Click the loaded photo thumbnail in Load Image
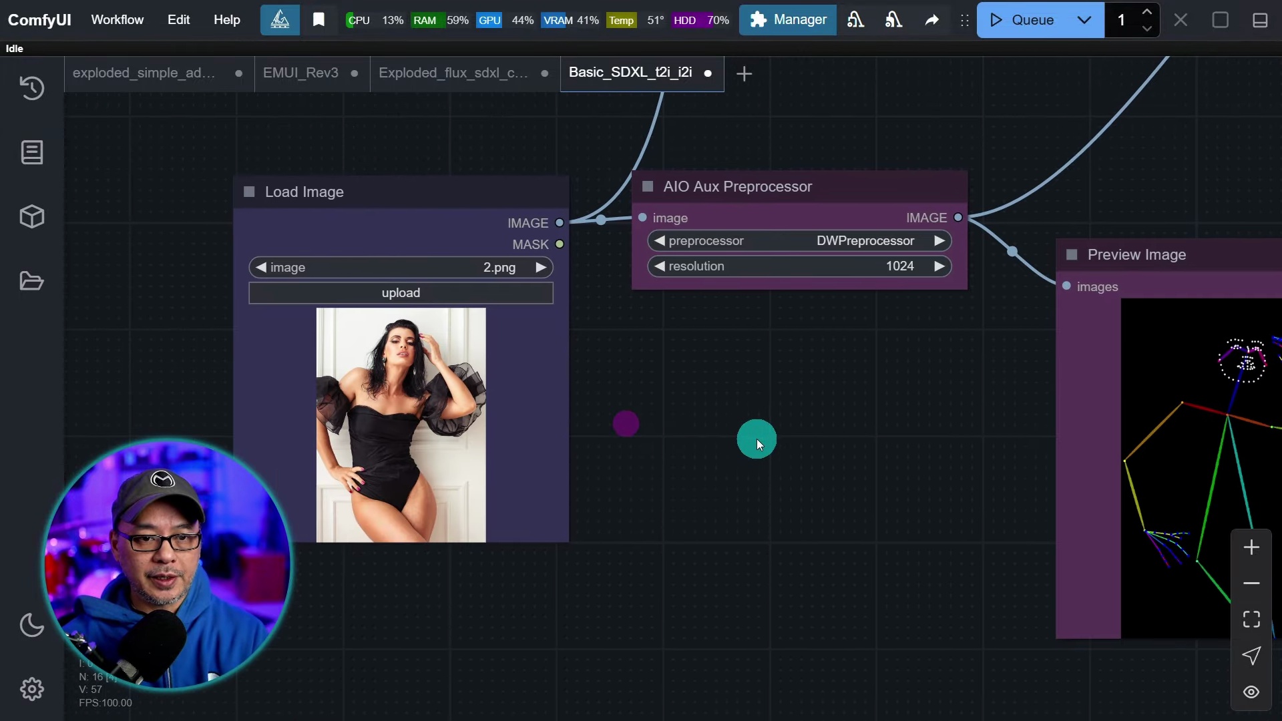The image size is (1282, 721). tap(401, 425)
